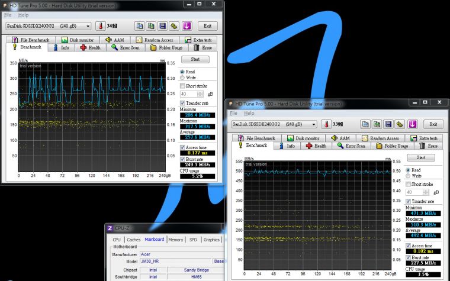
Task: Open the Error Scan tab in the lower-right window
Action: click(351, 146)
